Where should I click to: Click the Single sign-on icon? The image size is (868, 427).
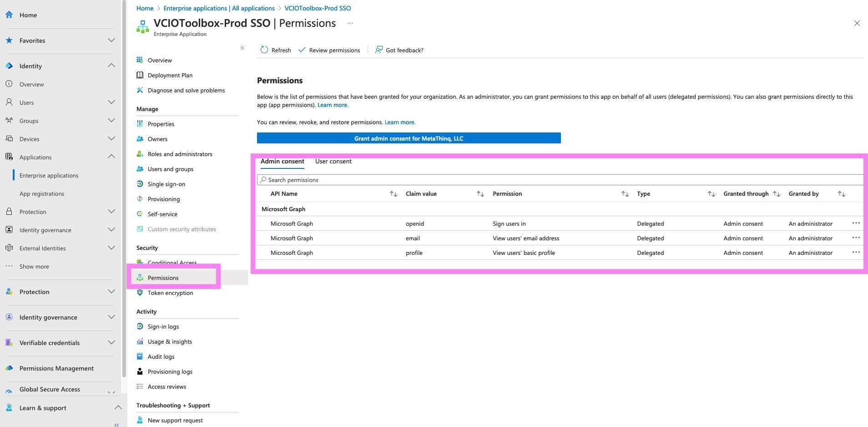point(140,184)
